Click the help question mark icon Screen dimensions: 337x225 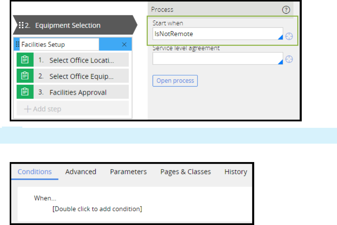click(x=286, y=10)
